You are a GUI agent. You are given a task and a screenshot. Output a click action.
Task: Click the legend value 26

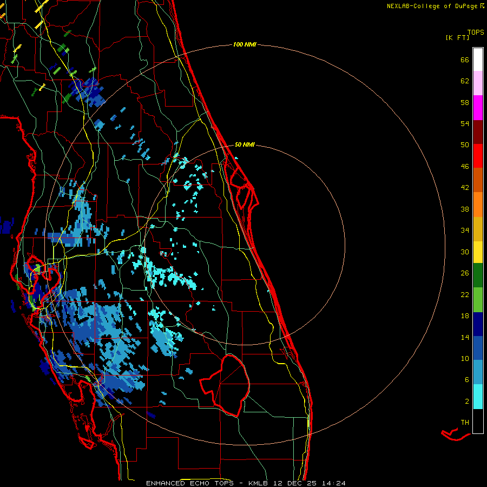[465, 273]
